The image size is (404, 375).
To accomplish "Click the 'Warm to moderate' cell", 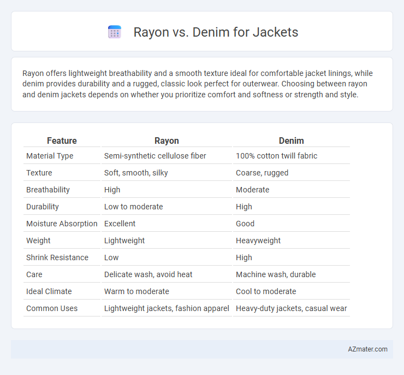I will click(x=136, y=291).
